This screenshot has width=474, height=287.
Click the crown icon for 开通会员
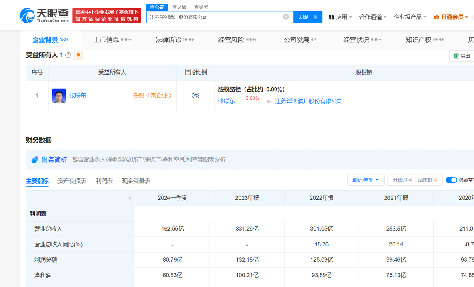(436, 17)
